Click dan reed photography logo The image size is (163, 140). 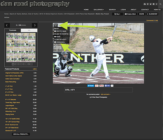click(x=35, y=4)
